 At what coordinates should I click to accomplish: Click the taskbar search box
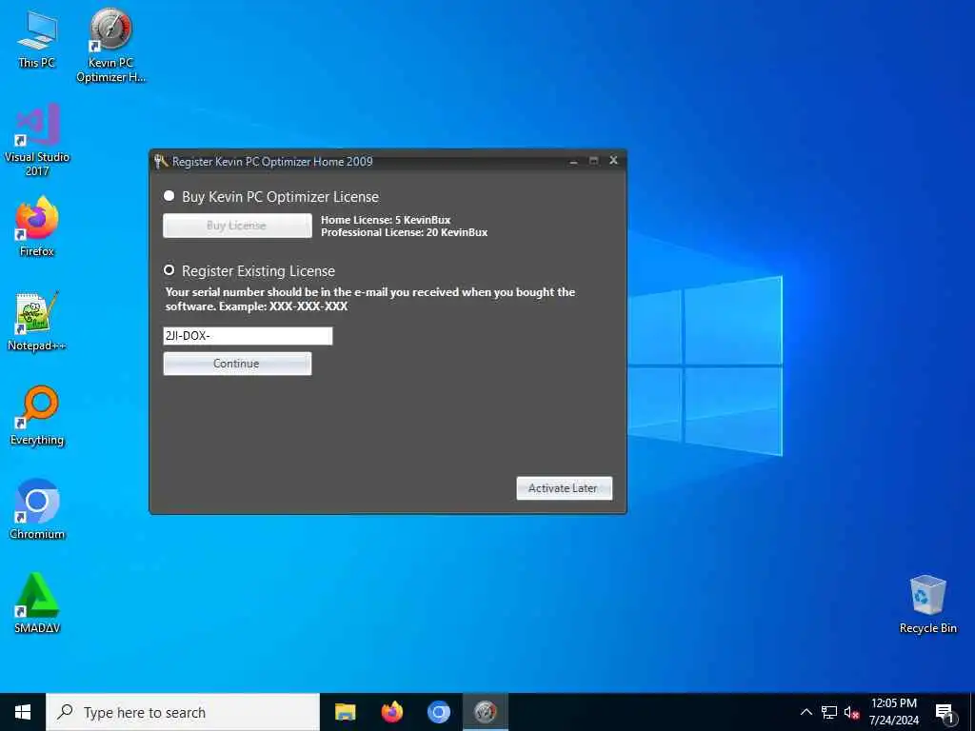pyautogui.click(x=183, y=712)
